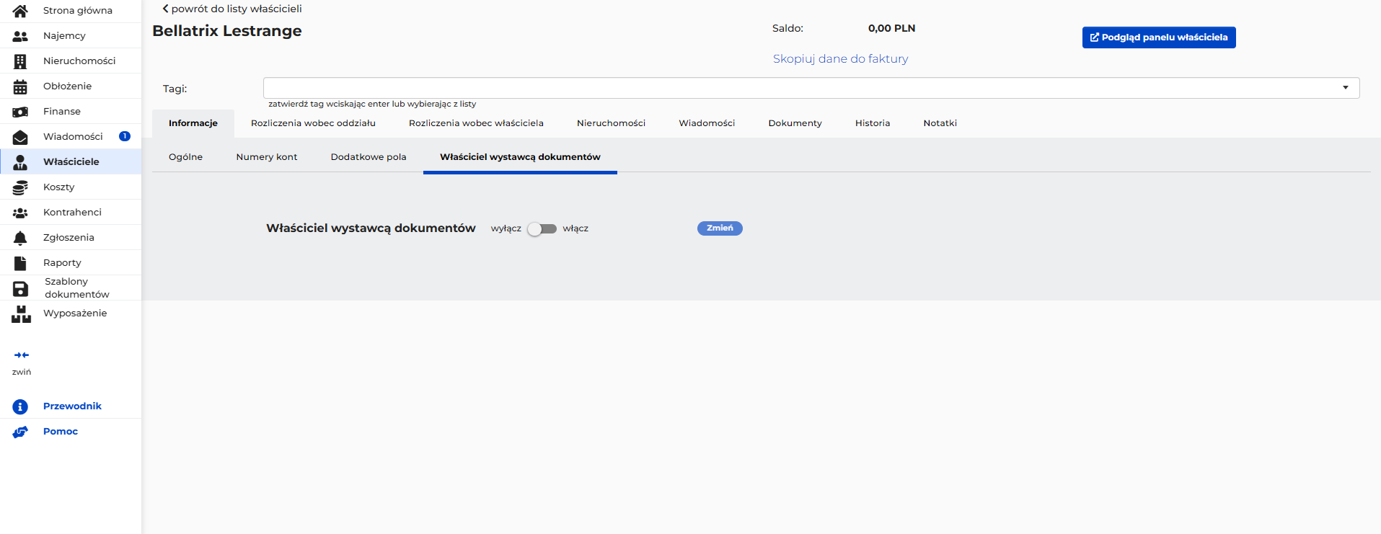1381x534 pixels.
Task: Open Przewodnik link in sidebar
Action: [72, 406]
